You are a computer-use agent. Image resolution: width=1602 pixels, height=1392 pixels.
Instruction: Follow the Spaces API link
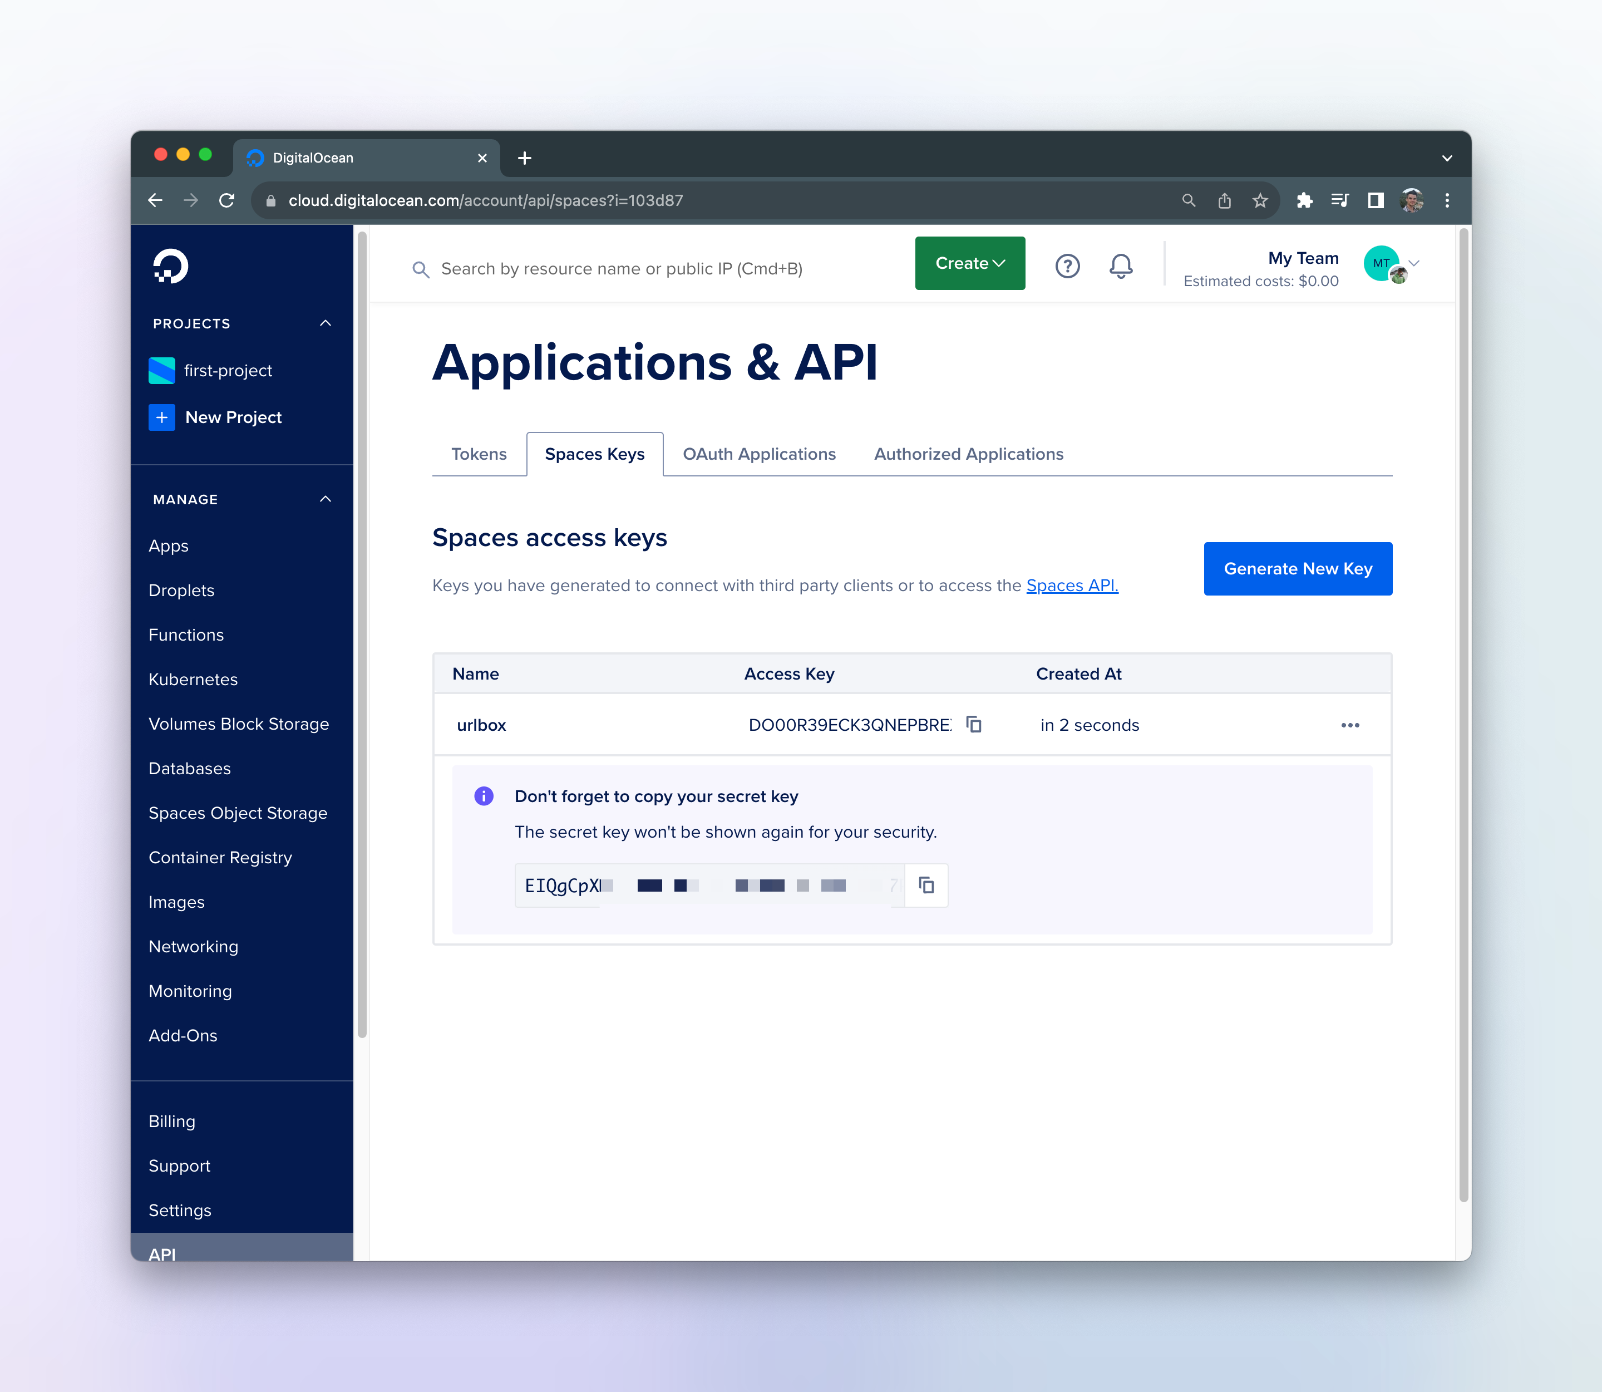[1072, 586]
